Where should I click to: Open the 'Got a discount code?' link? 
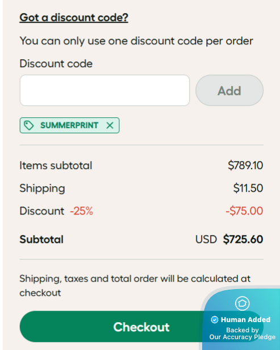tap(74, 18)
